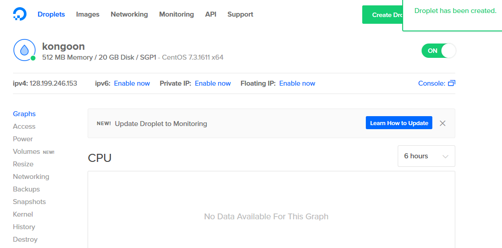
Task: Click the droplet name kongoon
Action: click(x=63, y=46)
